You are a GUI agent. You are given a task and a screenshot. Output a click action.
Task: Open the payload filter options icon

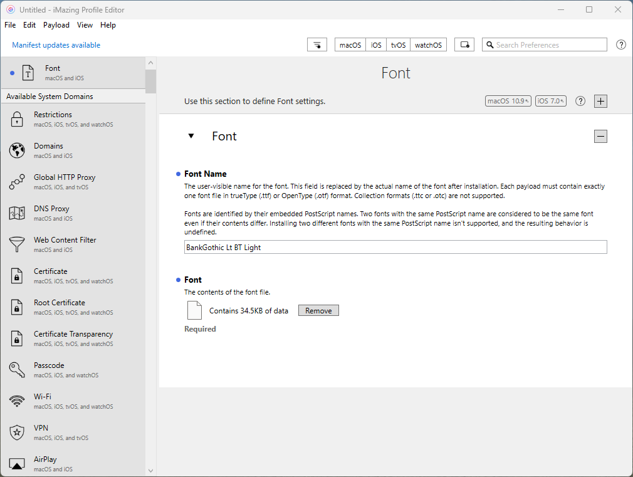point(316,45)
